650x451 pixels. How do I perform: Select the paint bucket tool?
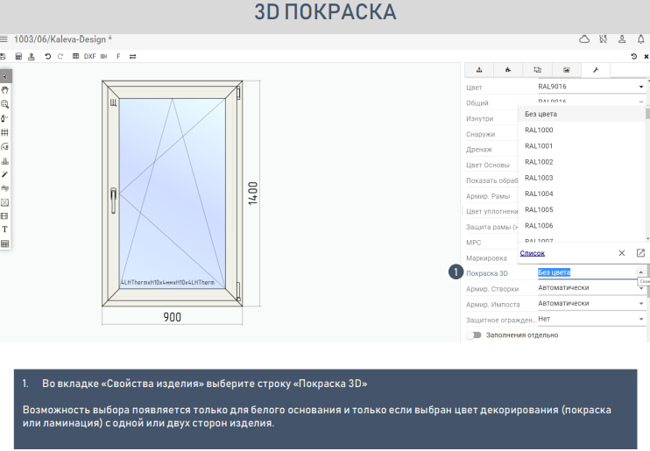(x=4, y=118)
